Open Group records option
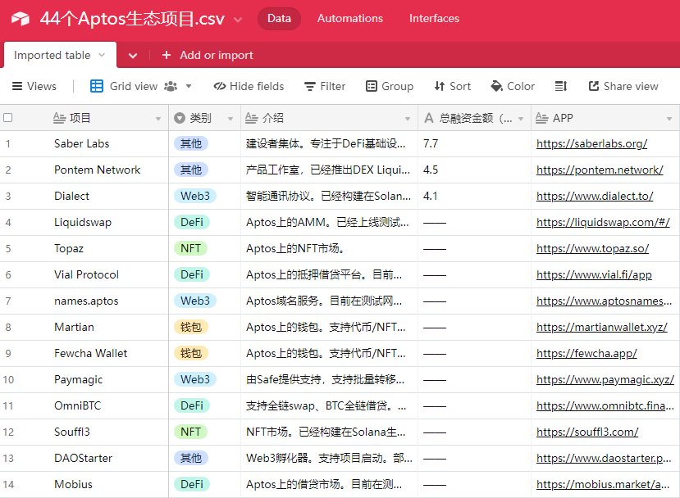Screen dimensions: 680x498 click(x=390, y=86)
